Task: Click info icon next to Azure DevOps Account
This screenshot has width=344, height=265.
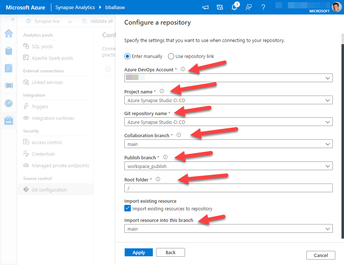Action: [x=183, y=69]
